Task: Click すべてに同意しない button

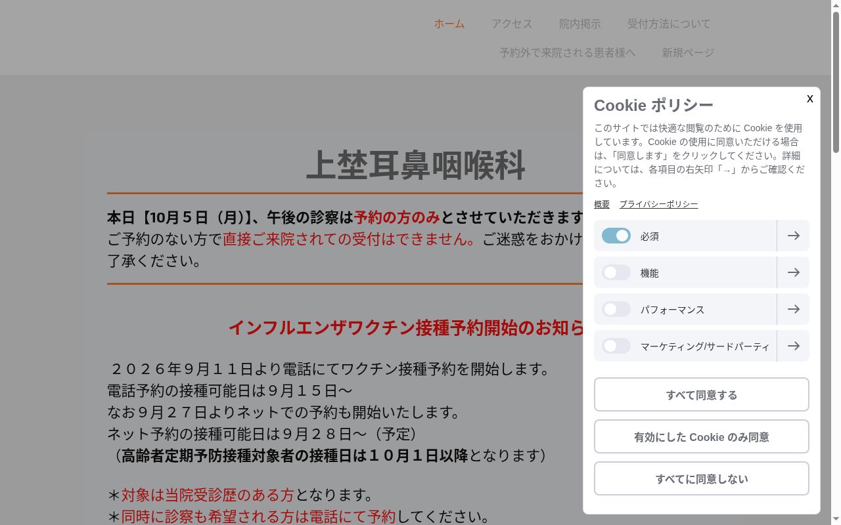Action: point(702,478)
